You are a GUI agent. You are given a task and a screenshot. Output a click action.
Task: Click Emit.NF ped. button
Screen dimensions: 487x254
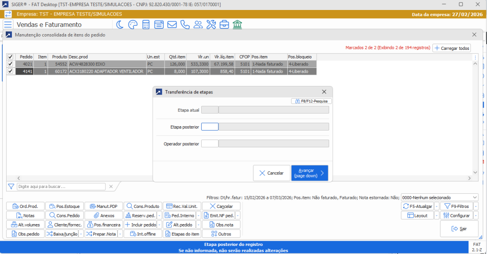[x=219, y=216]
